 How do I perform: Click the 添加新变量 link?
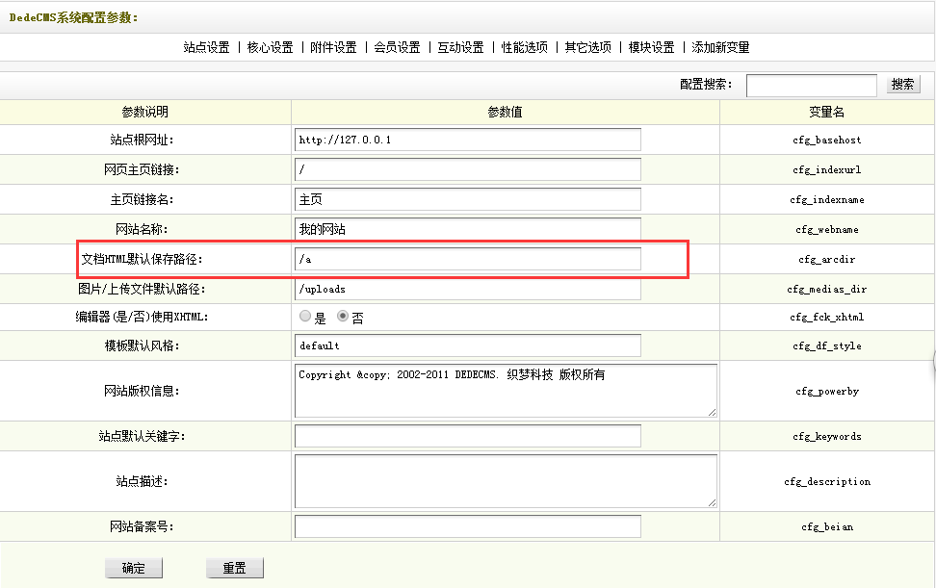coord(720,47)
